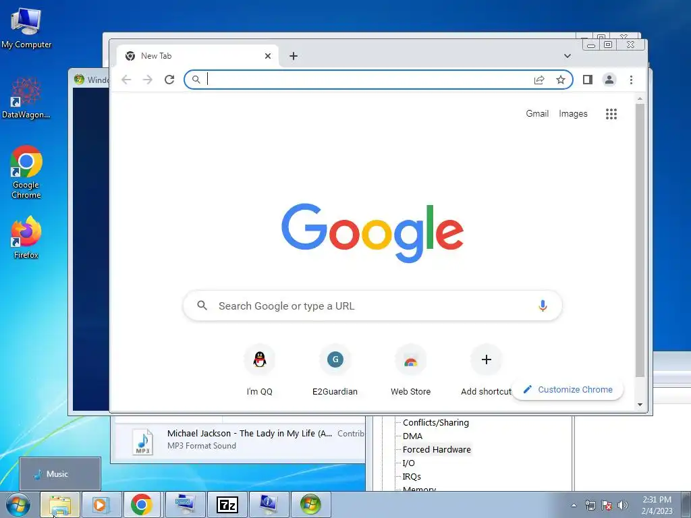Open a new tab with the plus button

(x=294, y=56)
